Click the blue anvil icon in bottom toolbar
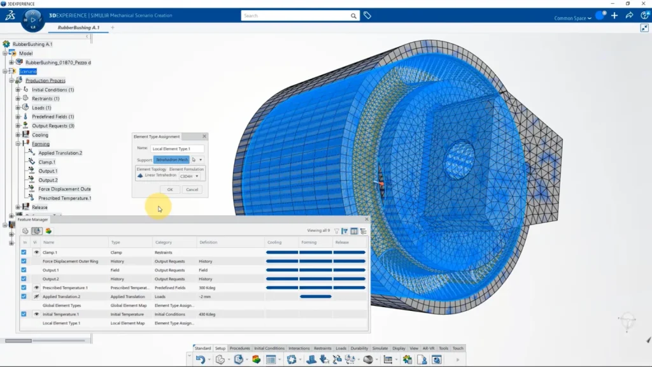 pos(311,359)
